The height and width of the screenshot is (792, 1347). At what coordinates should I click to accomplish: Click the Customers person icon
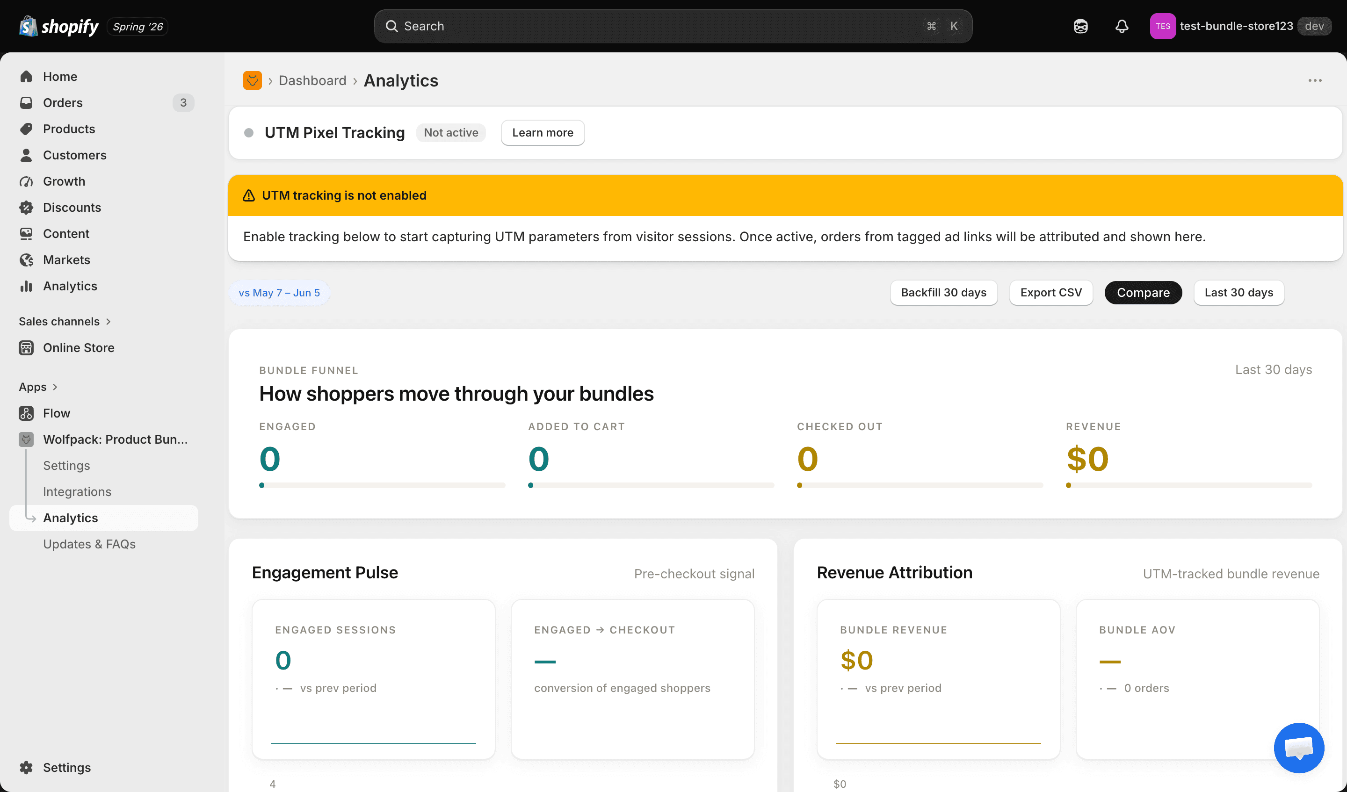tap(26, 155)
